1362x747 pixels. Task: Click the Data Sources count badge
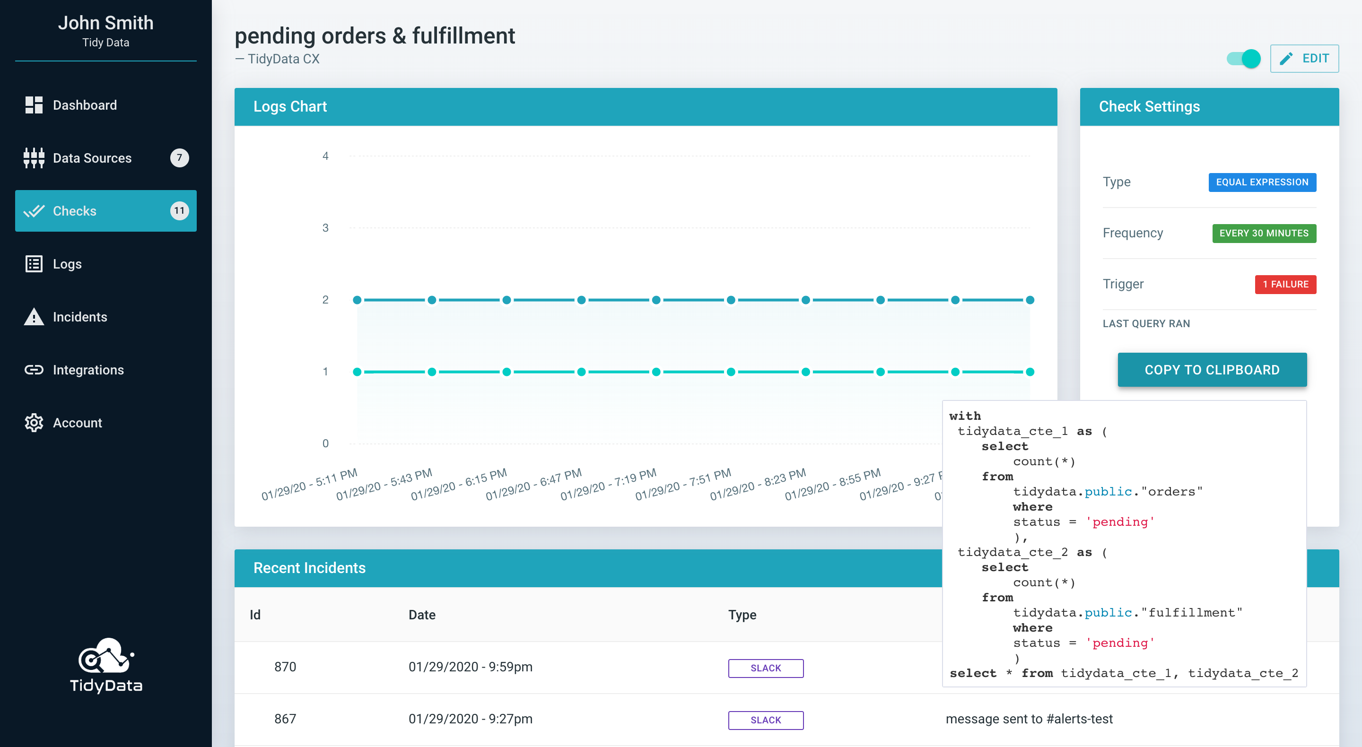pos(179,157)
